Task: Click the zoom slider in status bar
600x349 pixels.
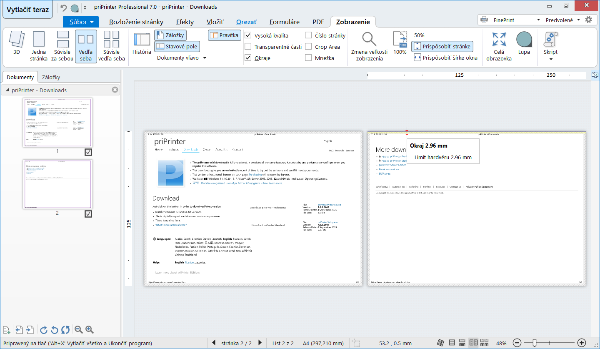Action: click(x=535, y=343)
